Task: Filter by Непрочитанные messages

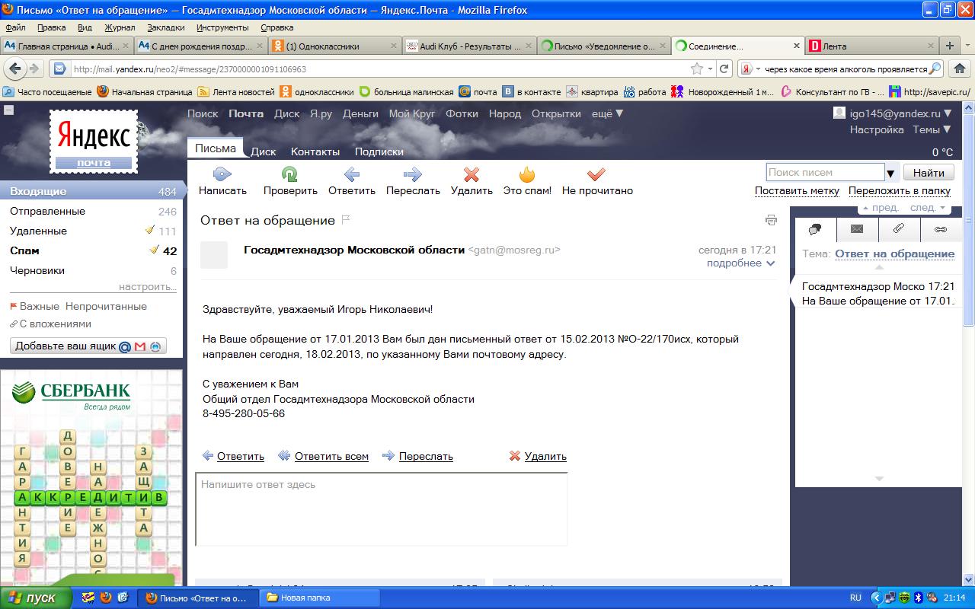Action: pos(106,306)
